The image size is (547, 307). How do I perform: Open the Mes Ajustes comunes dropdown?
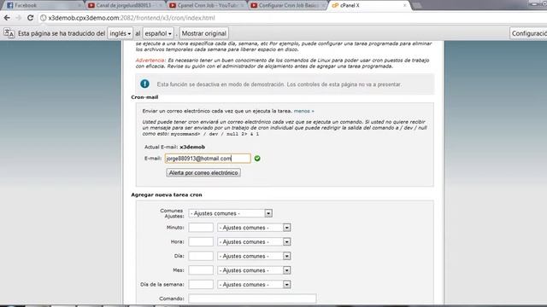click(254, 270)
